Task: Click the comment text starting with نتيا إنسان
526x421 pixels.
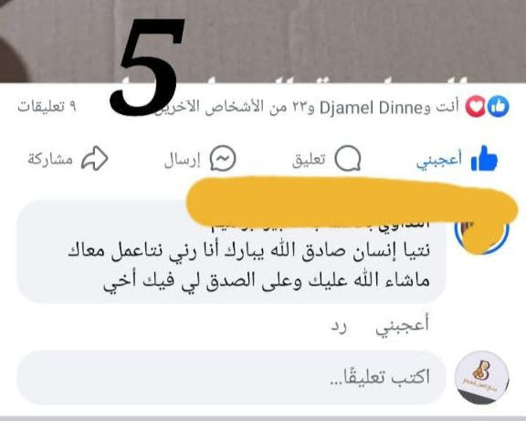Action: point(249,265)
